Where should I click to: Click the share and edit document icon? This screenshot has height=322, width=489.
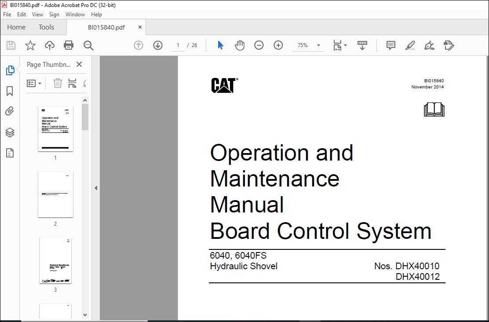[449, 46]
